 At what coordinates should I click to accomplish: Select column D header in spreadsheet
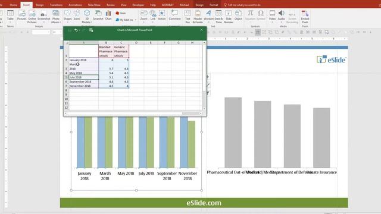[136, 43]
